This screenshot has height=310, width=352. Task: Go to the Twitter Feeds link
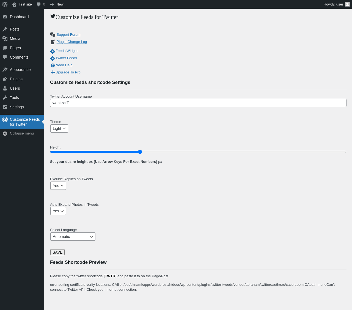(x=66, y=58)
